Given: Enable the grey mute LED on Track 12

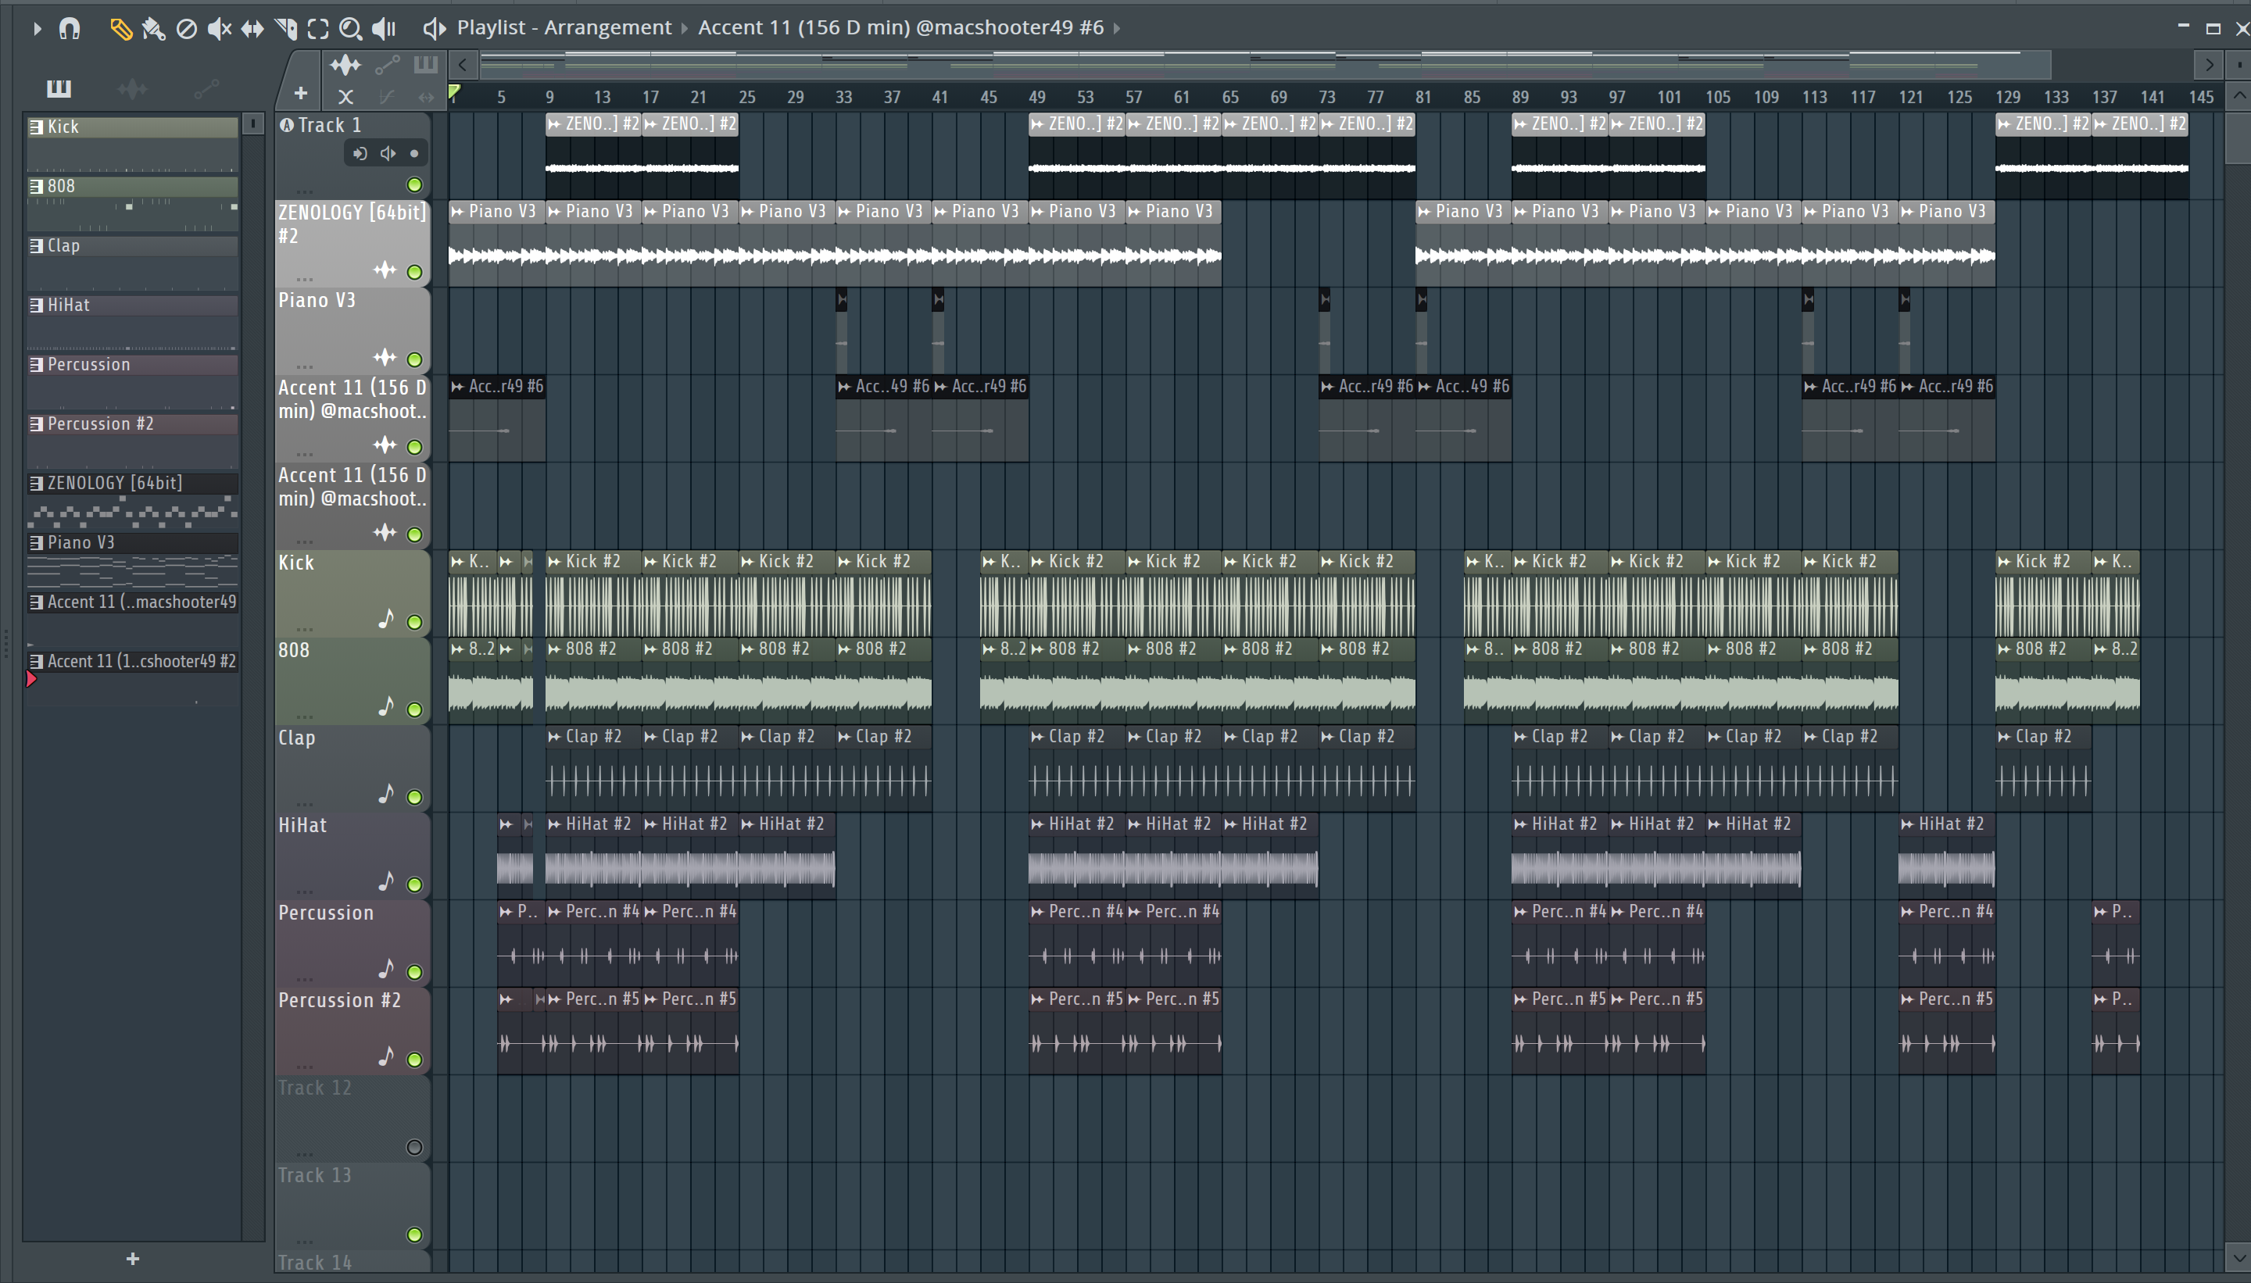Looking at the screenshot, I should click(x=414, y=1147).
